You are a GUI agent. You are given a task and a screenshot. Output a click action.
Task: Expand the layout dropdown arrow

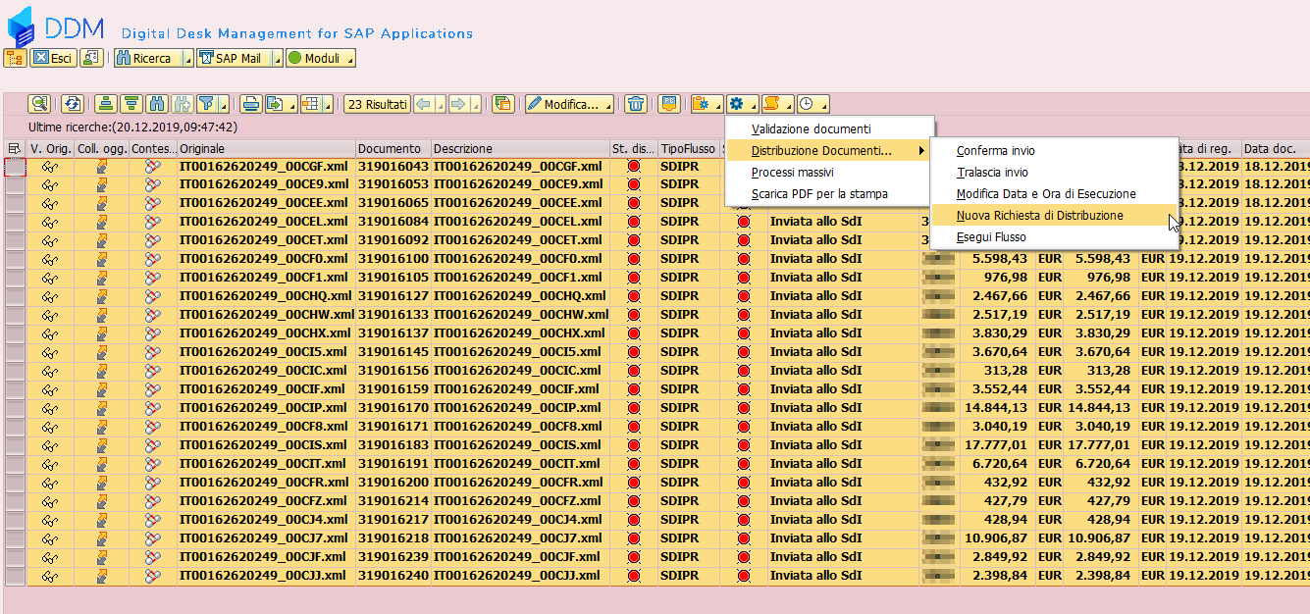coord(328,104)
